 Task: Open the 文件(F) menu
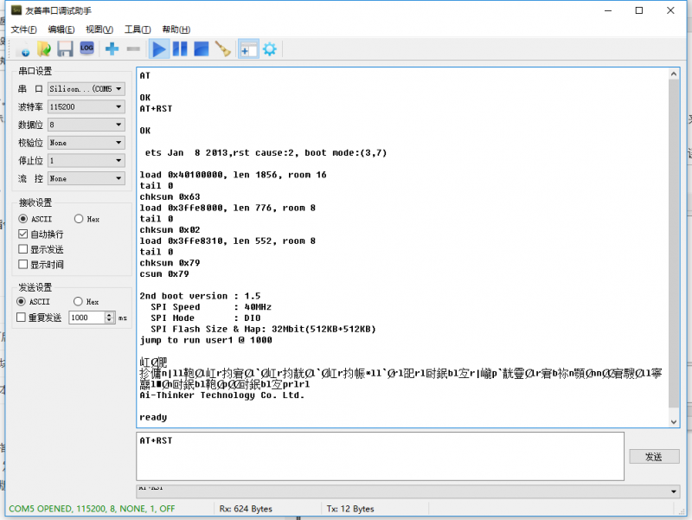[24, 29]
